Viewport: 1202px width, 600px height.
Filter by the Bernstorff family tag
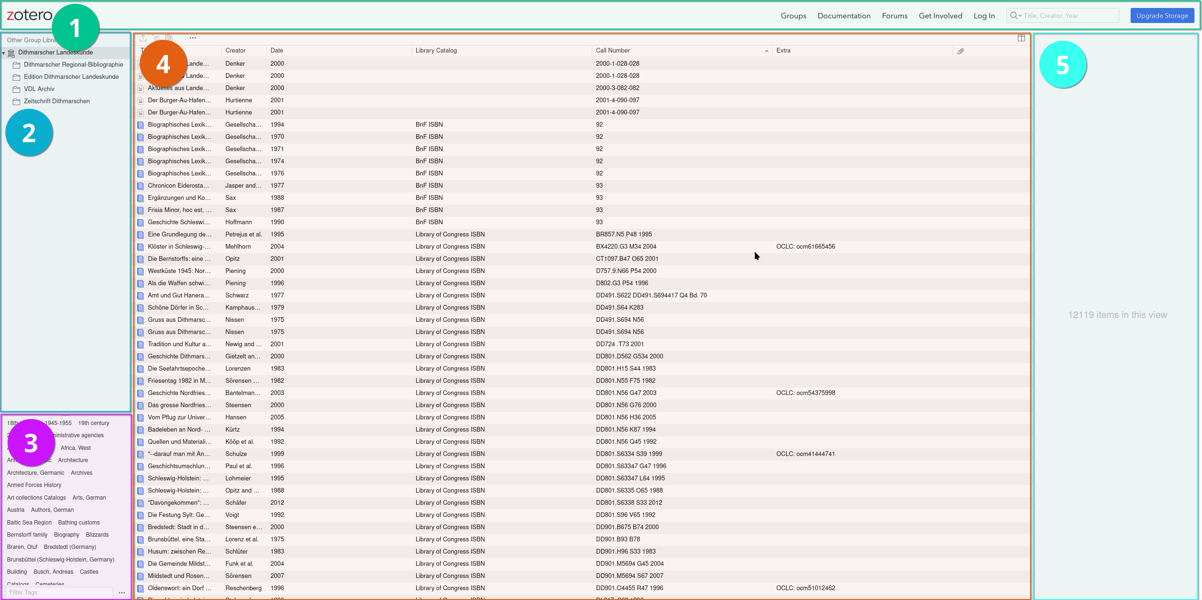(x=27, y=535)
